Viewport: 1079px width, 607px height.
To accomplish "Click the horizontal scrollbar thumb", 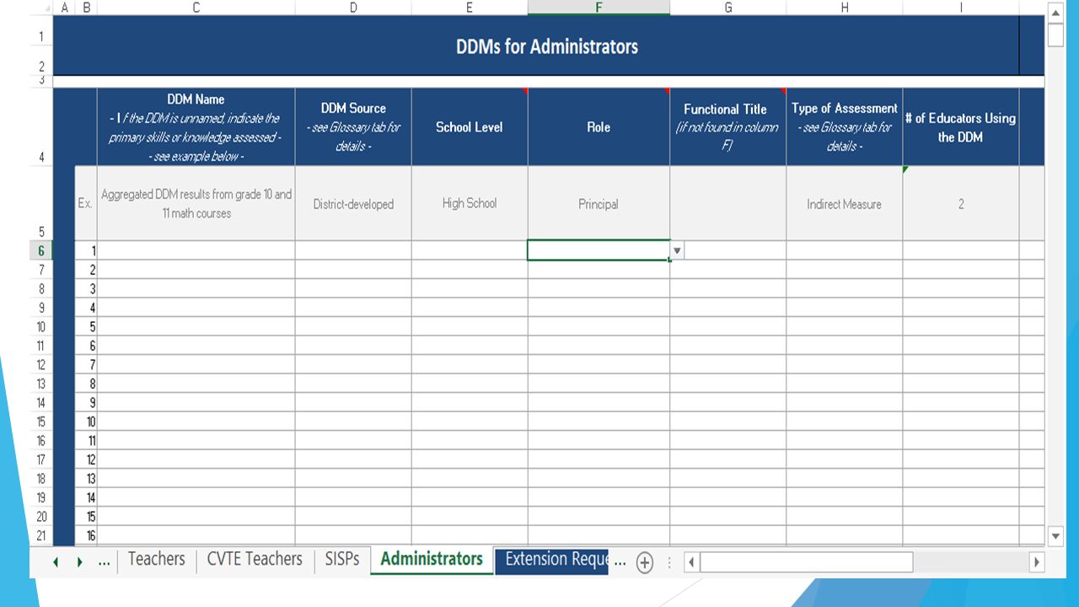I will tap(806, 562).
